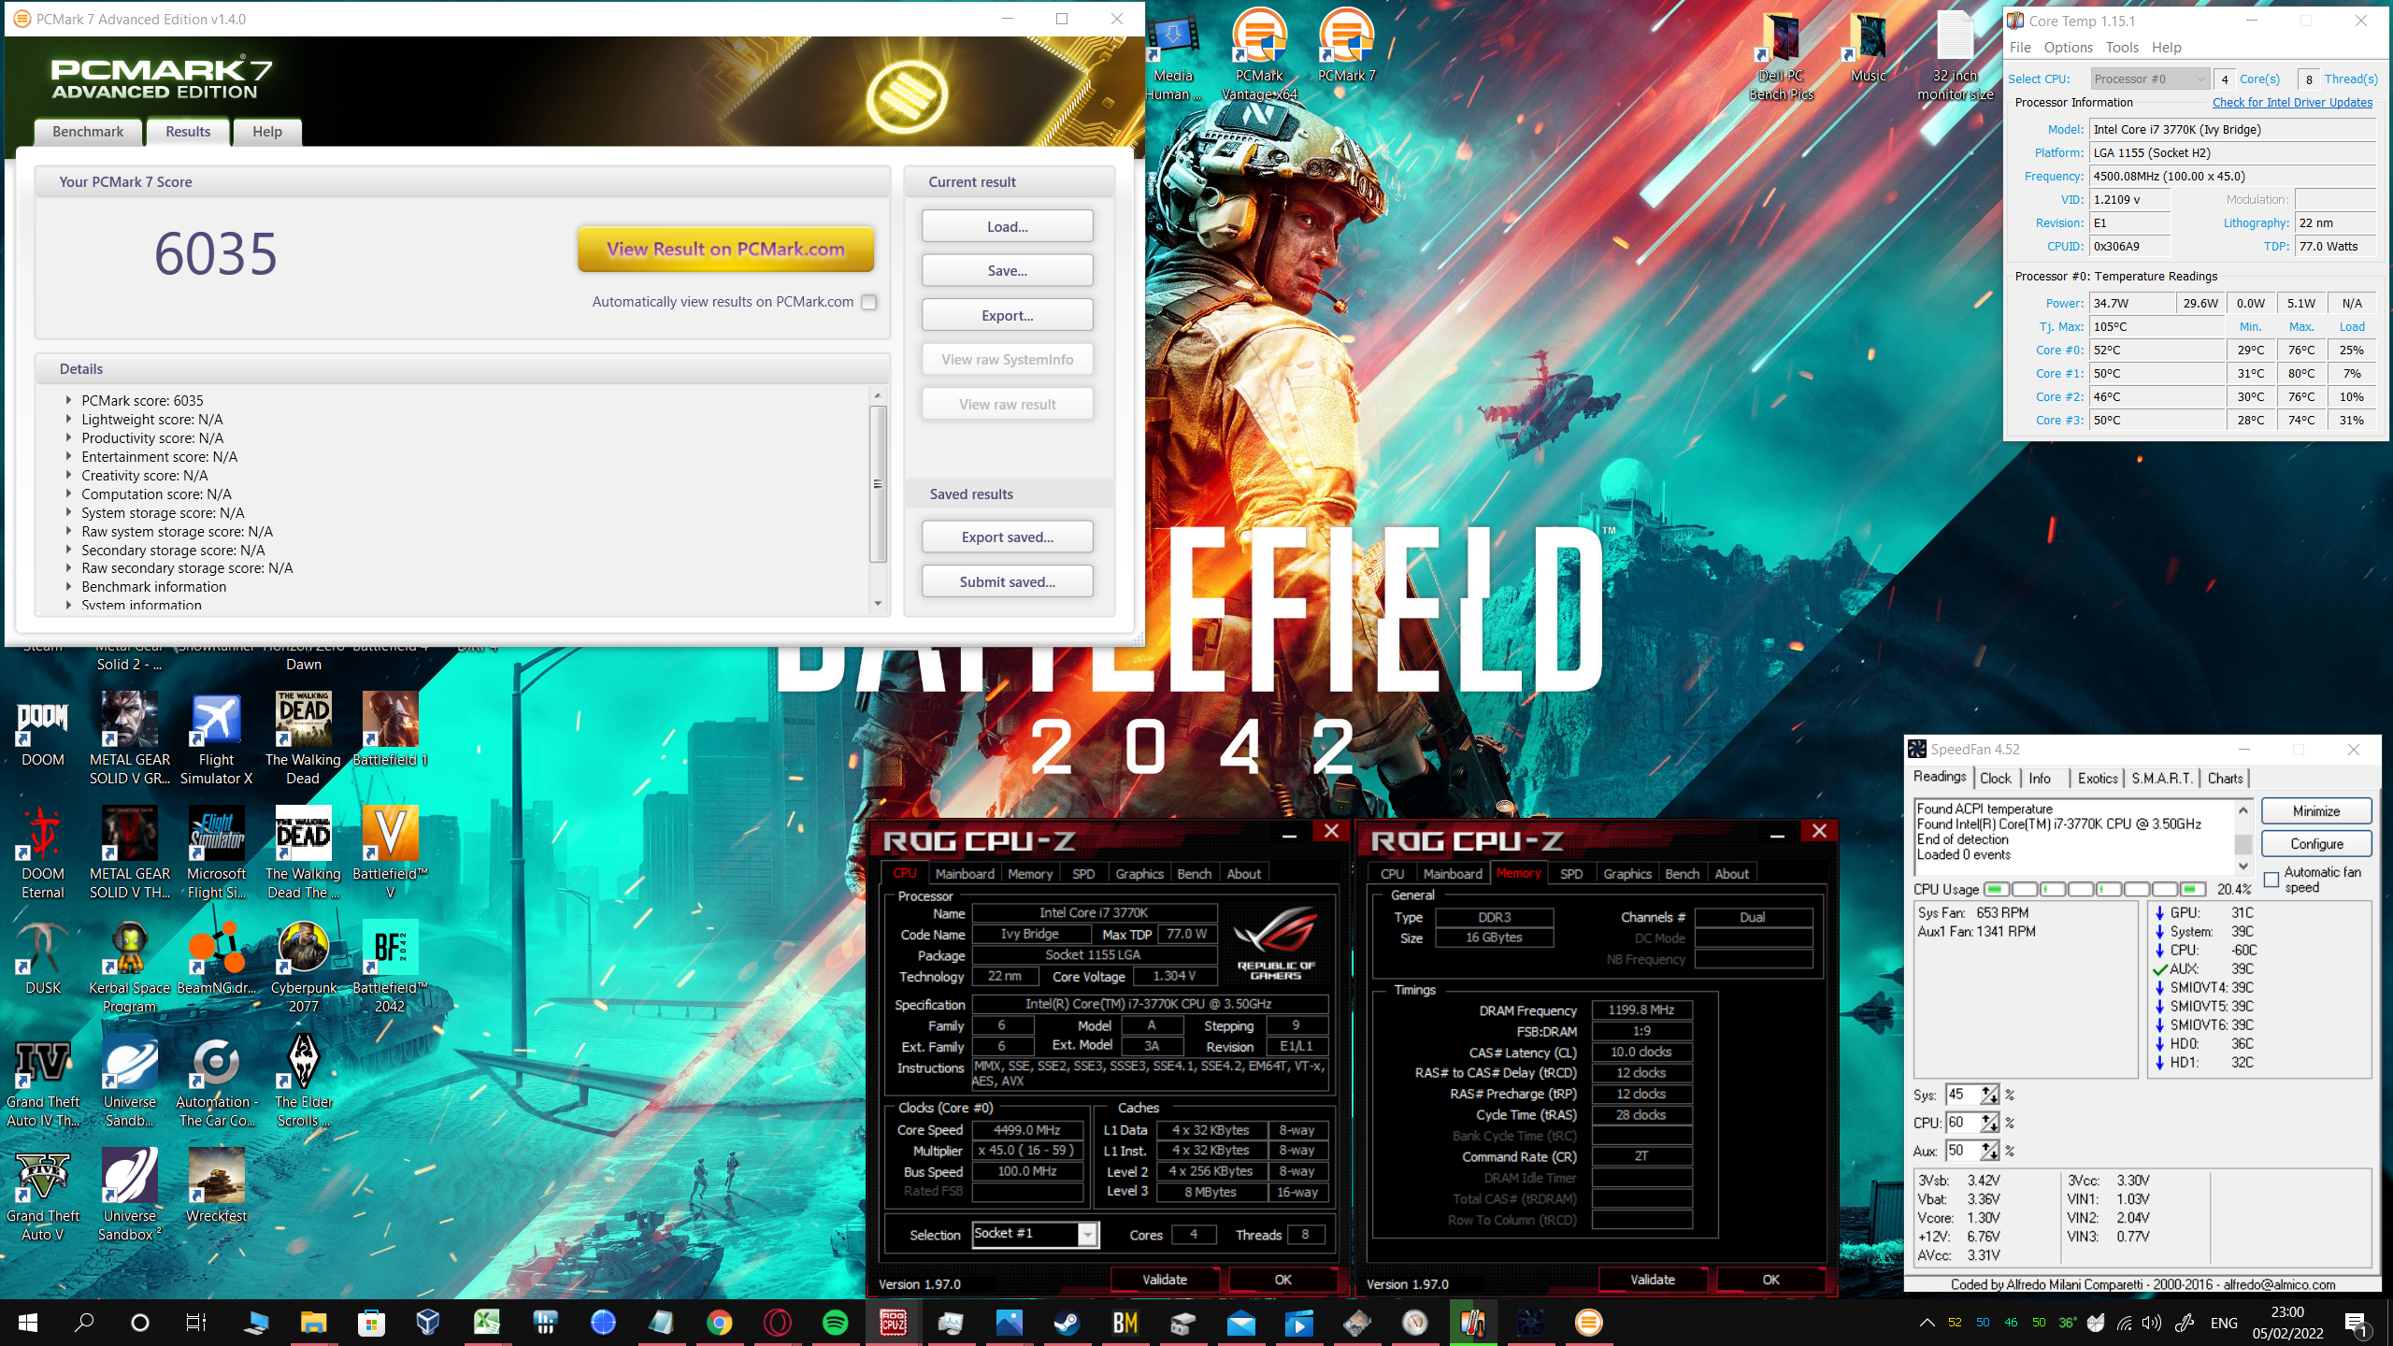Viewport: 2393px width, 1346px height.
Task: Enable automatically view results on PCMark.com
Action: pyautogui.click(x=868, y=302)
